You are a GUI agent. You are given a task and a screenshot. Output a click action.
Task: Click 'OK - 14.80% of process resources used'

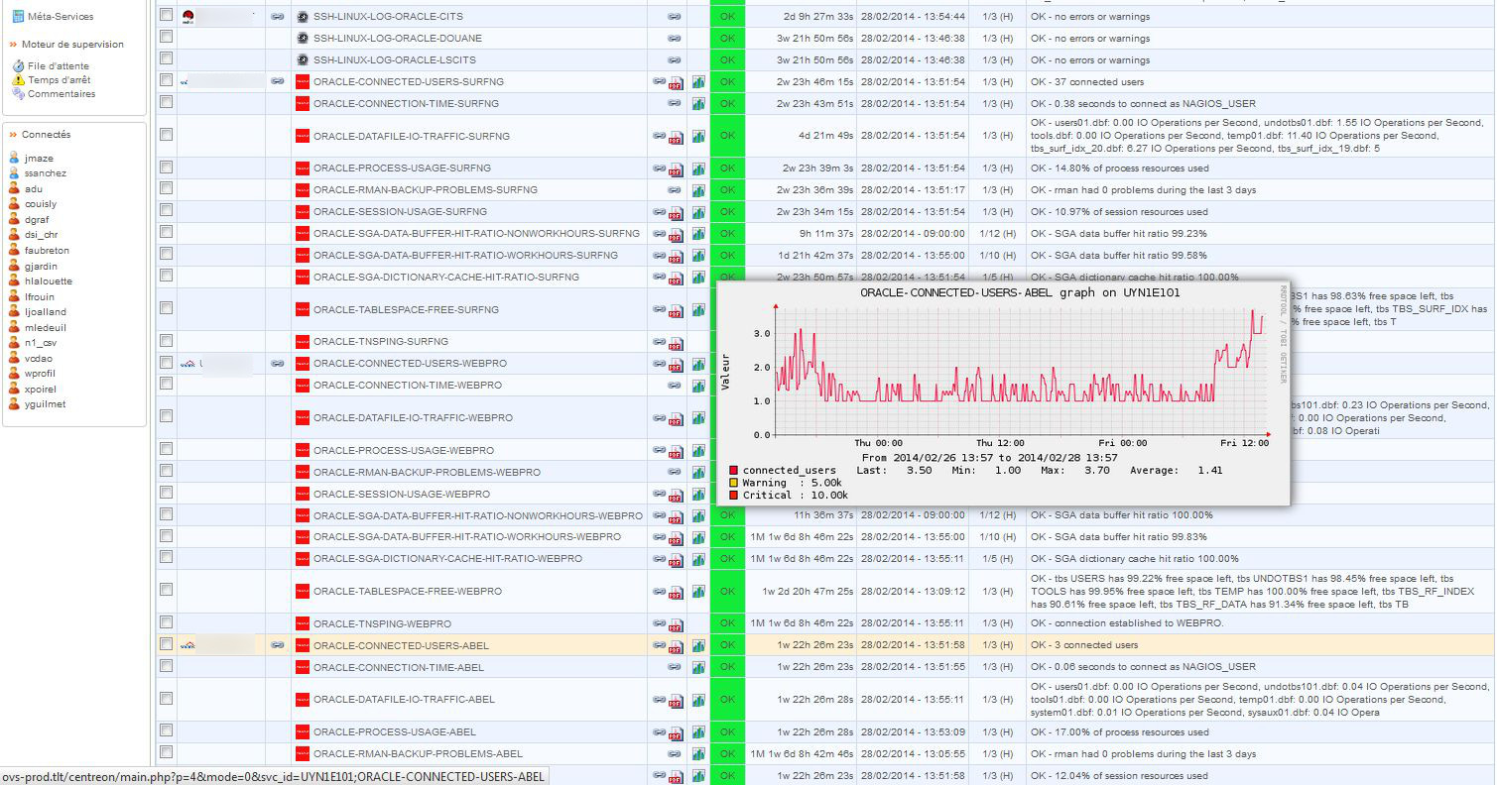(x=1120, y=168)
